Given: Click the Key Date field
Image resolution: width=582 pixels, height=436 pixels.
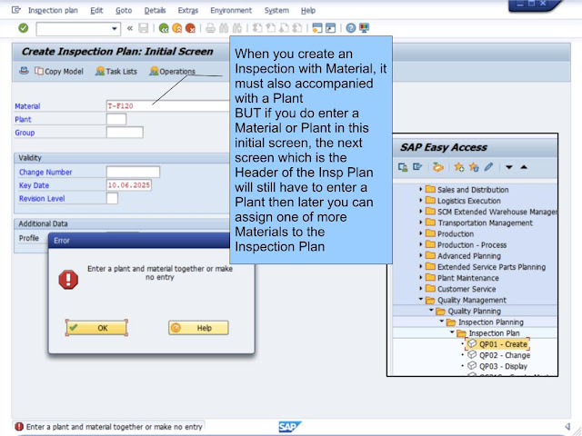Looking at the screenshot, I should click(129, 185).
